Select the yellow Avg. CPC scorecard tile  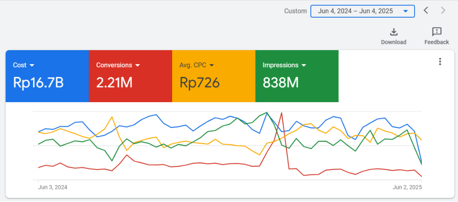click(213, 76)
